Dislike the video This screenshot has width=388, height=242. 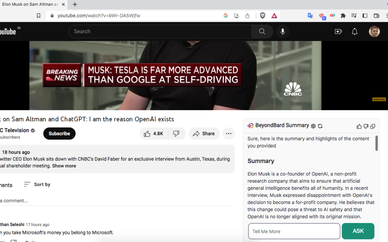pyautogui.click(x=176, y=134)
